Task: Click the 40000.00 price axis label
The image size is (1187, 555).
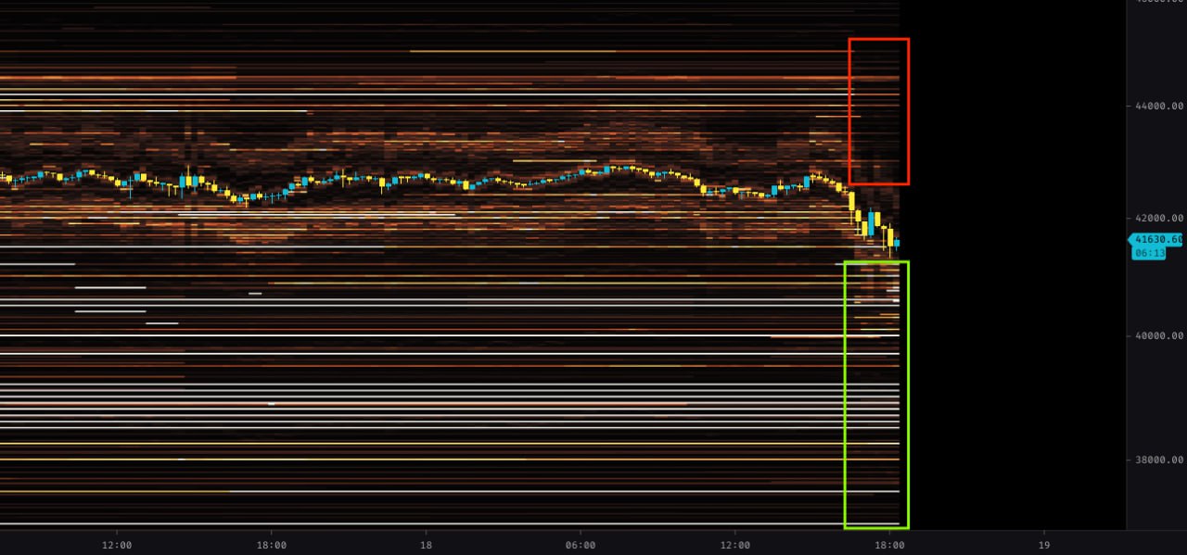Action: pos(1158,336)
